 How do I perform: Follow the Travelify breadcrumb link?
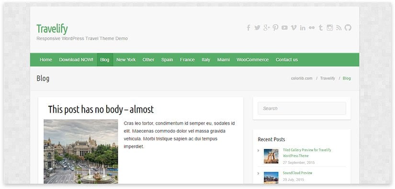click(327, 78)
